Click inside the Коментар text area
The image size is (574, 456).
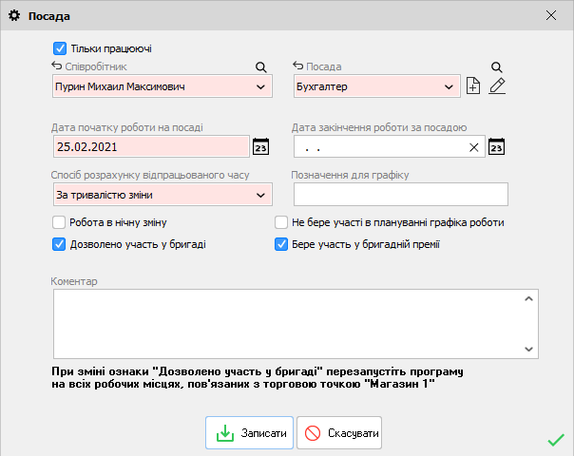pyautogui.click(x=285, y=322)
